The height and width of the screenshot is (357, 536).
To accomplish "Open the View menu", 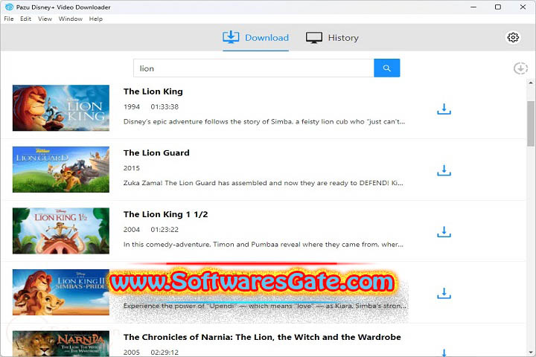I will coord(45,19).
